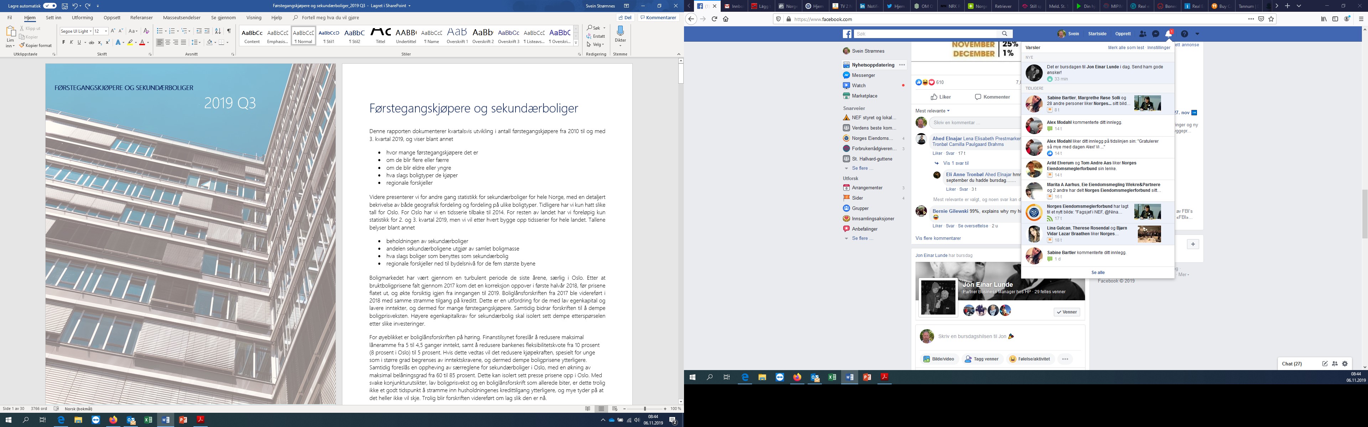Open the Velg select dropdown
Viewport: 1368px width, 427px height.
pyautogui.click(x=596, y=44)
